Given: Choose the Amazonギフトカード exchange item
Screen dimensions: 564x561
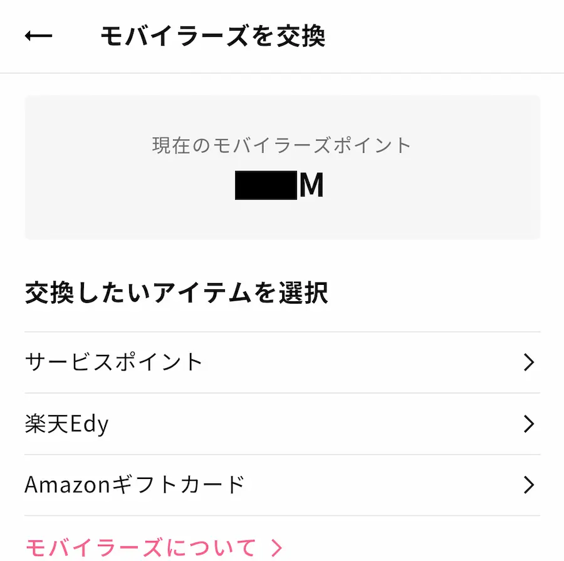Looking at the screenshot, I should point(282,485).
